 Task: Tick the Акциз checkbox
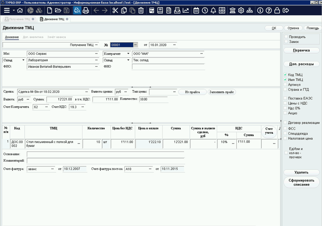pyautogui.click(x=286, y=113)
